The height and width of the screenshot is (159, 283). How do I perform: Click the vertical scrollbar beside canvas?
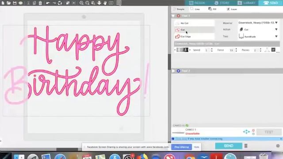(169, 62)
